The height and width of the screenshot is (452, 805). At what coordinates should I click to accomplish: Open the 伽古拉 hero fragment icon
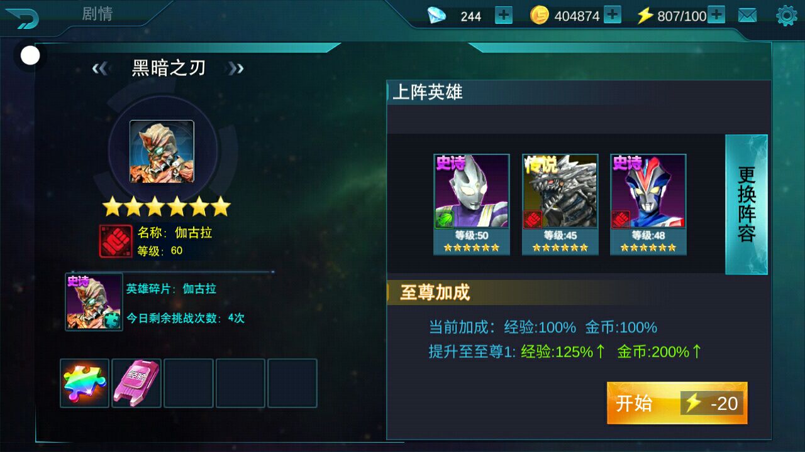click(x=94, y=302)
